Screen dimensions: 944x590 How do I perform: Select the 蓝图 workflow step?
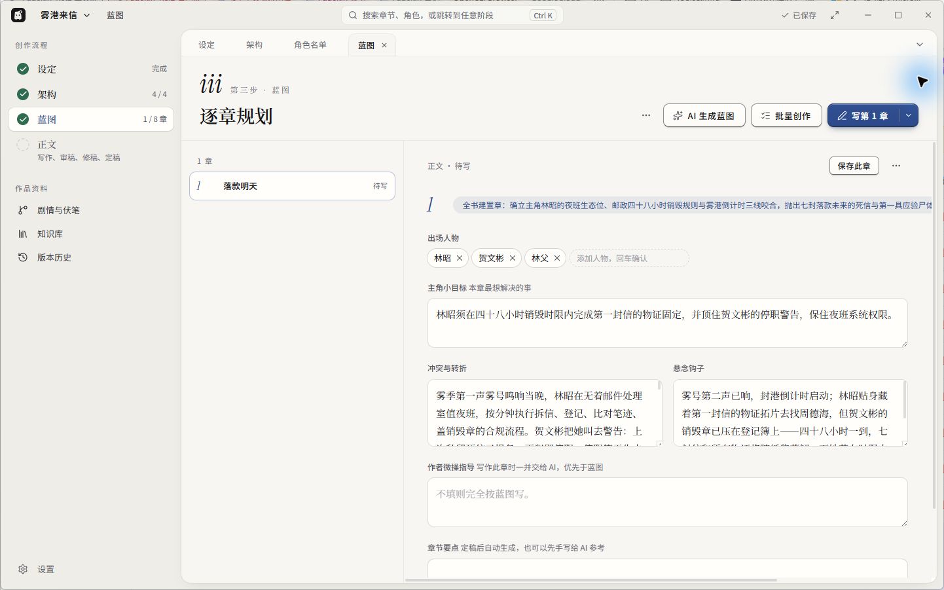(x=91, y=119)
